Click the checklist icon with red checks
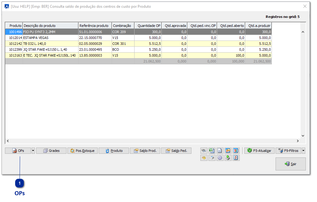The height and width of the screenshot is (202, 317). 236,158
